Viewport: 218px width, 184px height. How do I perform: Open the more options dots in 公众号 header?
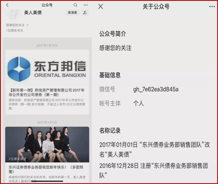coord(86,5)
